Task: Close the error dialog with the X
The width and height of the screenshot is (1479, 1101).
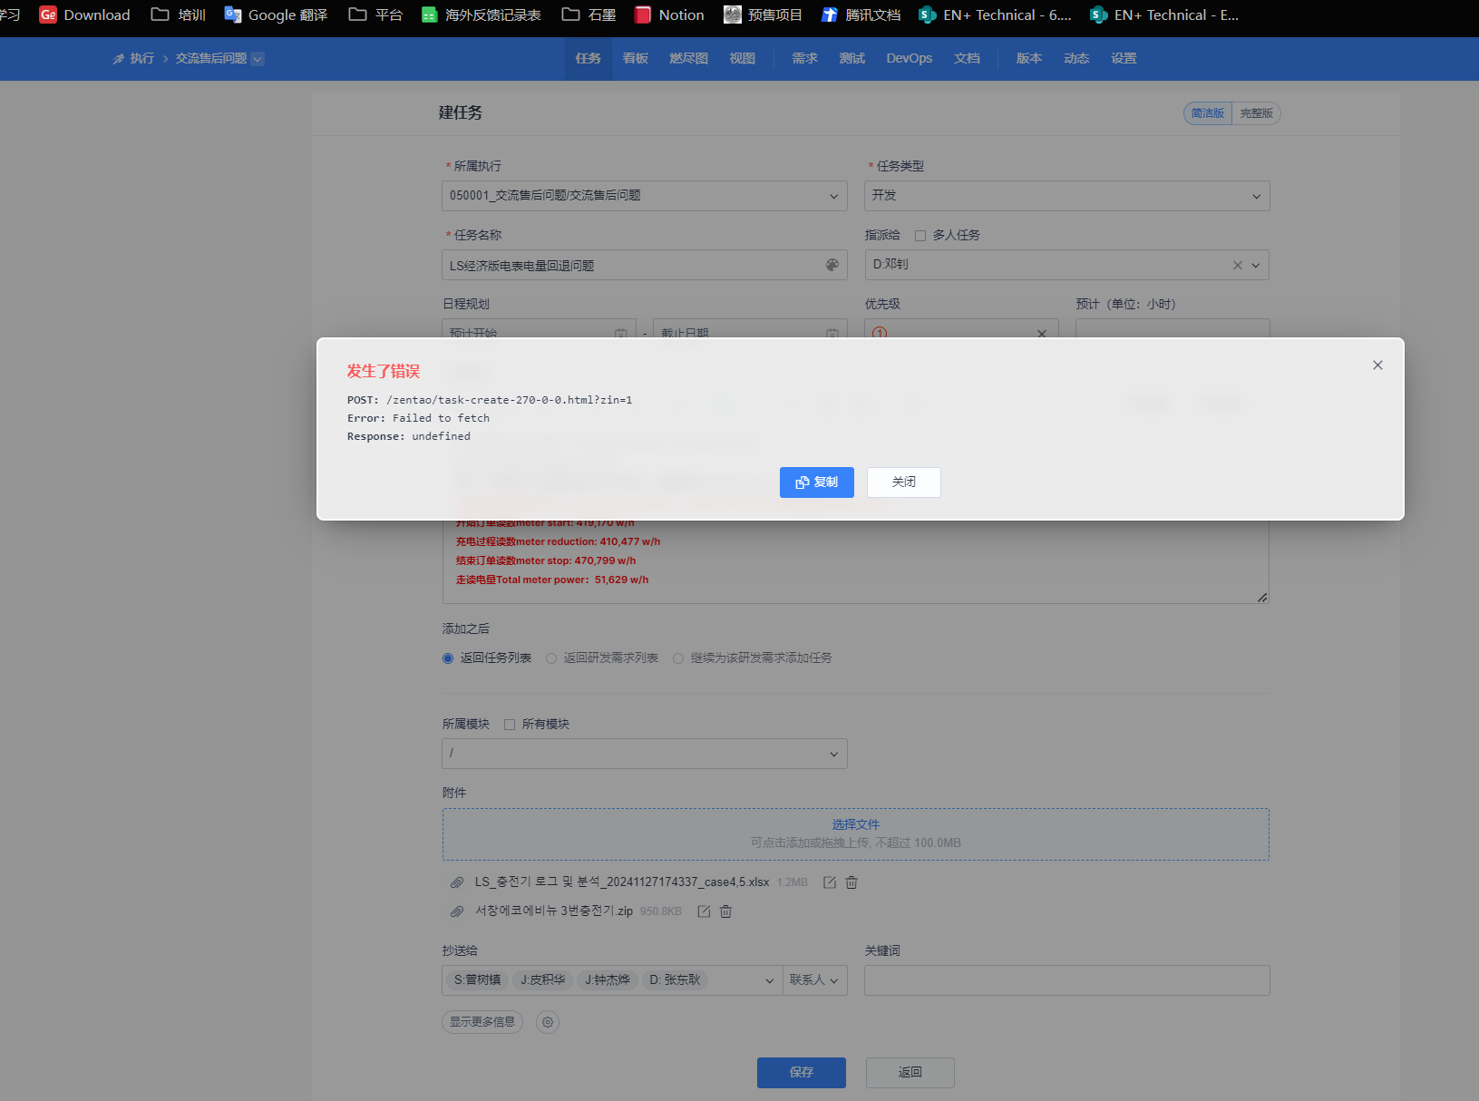Action: click(1377, 365)
